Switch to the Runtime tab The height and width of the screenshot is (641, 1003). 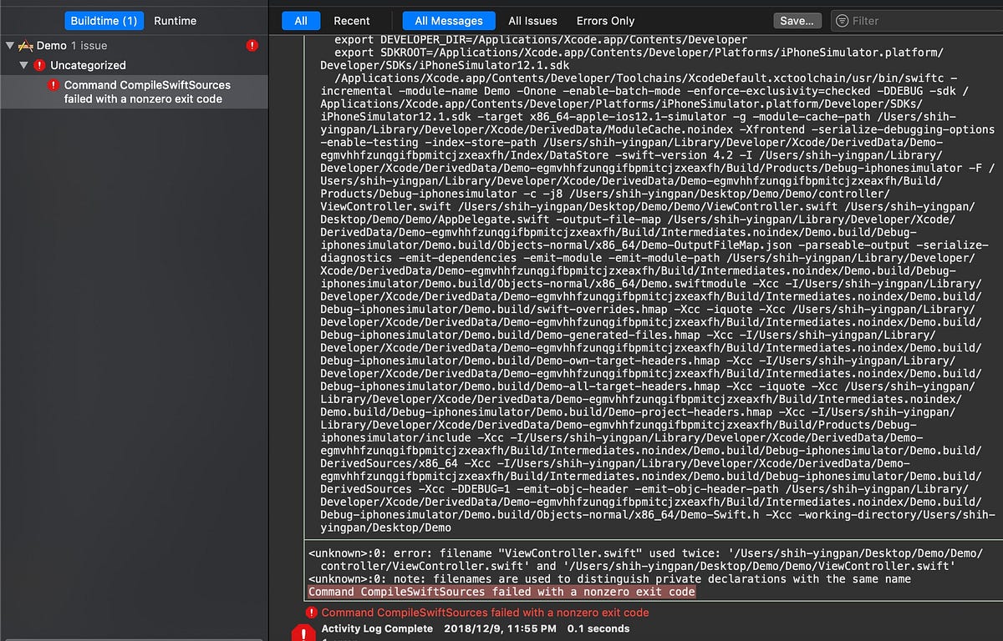tap(176, 20)
